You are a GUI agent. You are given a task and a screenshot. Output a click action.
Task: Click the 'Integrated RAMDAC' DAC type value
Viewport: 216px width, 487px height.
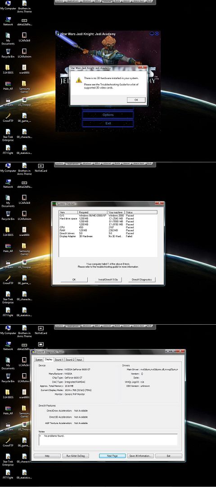[75, 382]
